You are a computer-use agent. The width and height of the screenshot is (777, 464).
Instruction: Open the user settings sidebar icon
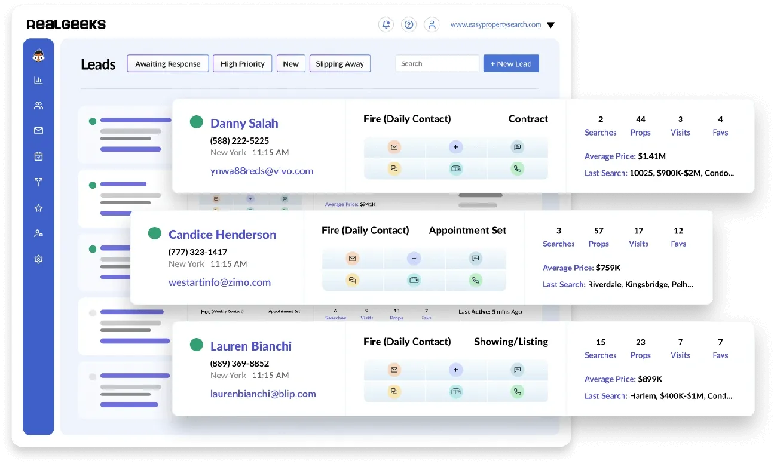click(38, 233)
